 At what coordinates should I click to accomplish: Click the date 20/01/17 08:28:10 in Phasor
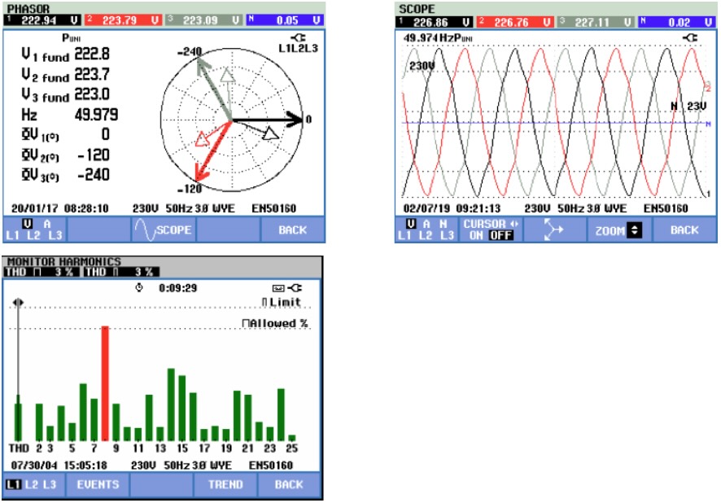click(59, 208)
